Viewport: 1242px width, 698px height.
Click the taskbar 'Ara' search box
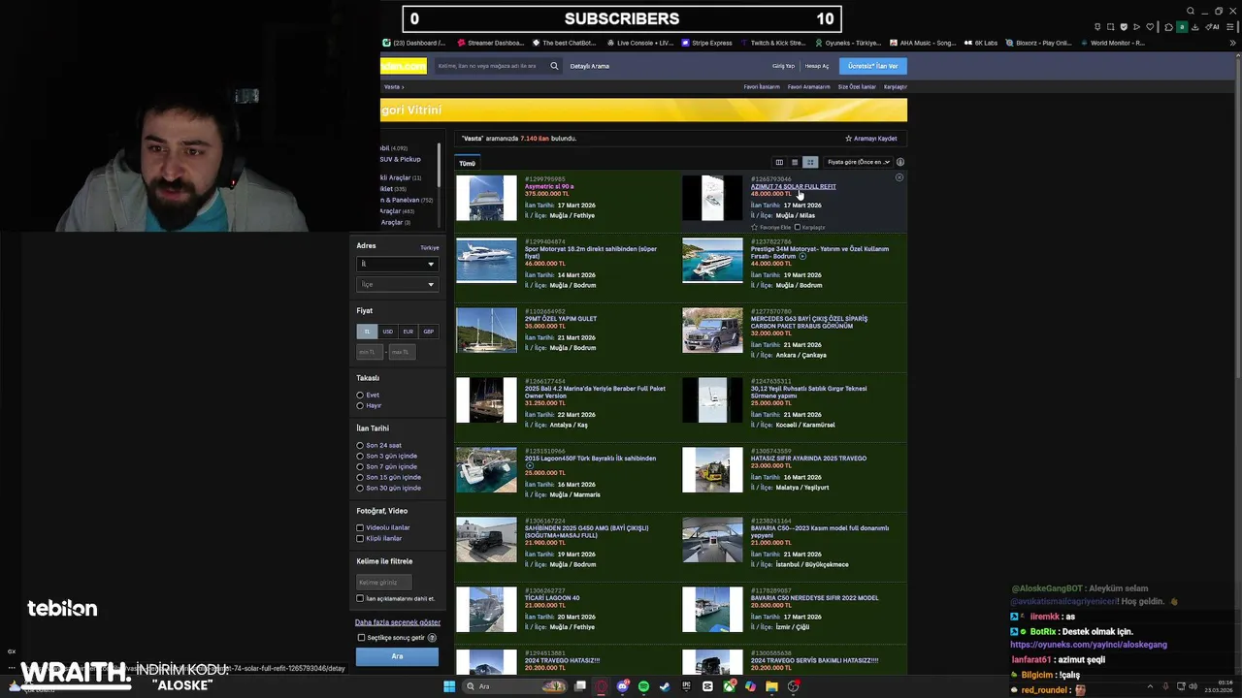point(515,686)
